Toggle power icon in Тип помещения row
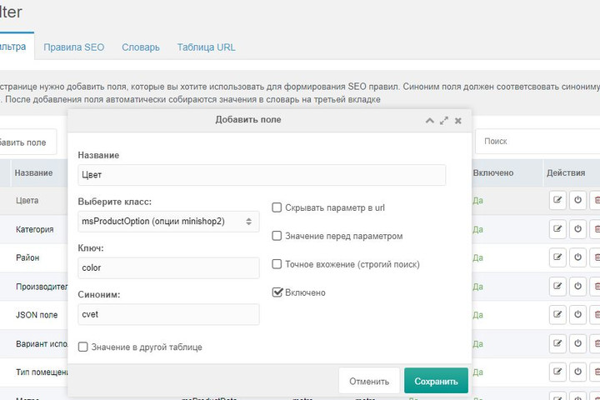 (577, 372)
